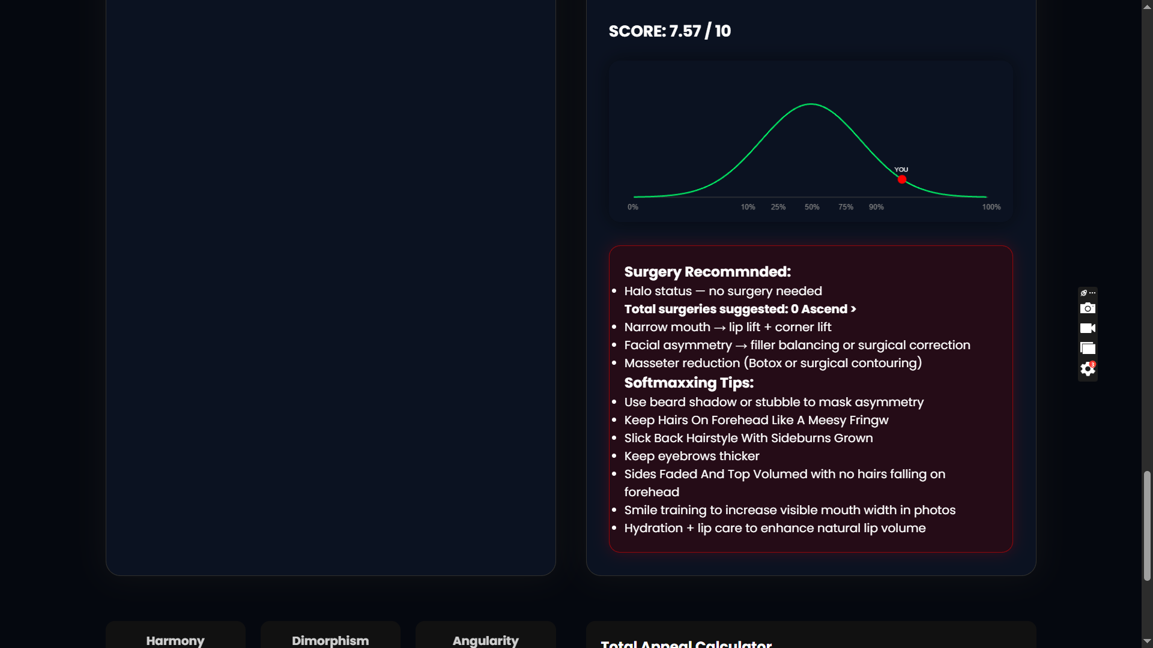
Task: Switch to the Angularity tab
Action: (x=485, y=640)
